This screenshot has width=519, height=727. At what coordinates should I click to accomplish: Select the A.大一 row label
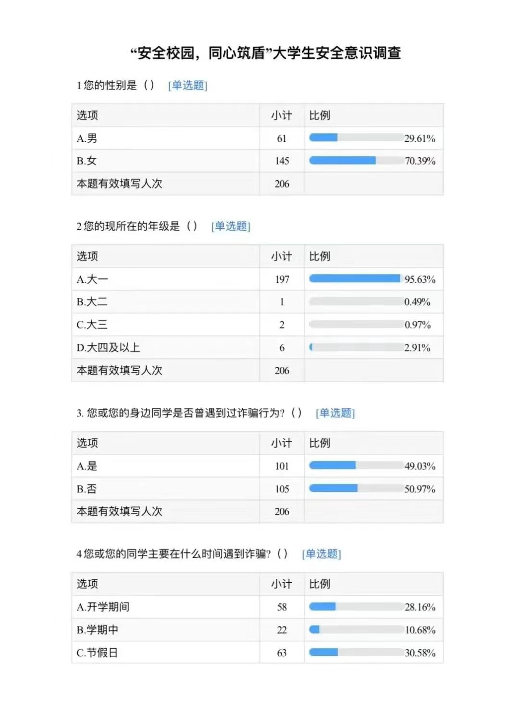(x=92, y=279)
